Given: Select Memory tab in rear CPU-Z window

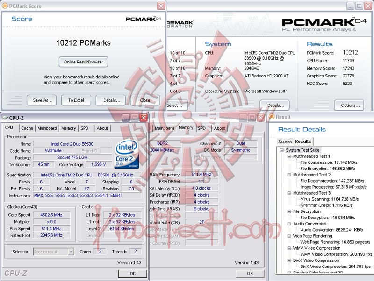Looking at the screenshot, I should (x=186, y=127).
